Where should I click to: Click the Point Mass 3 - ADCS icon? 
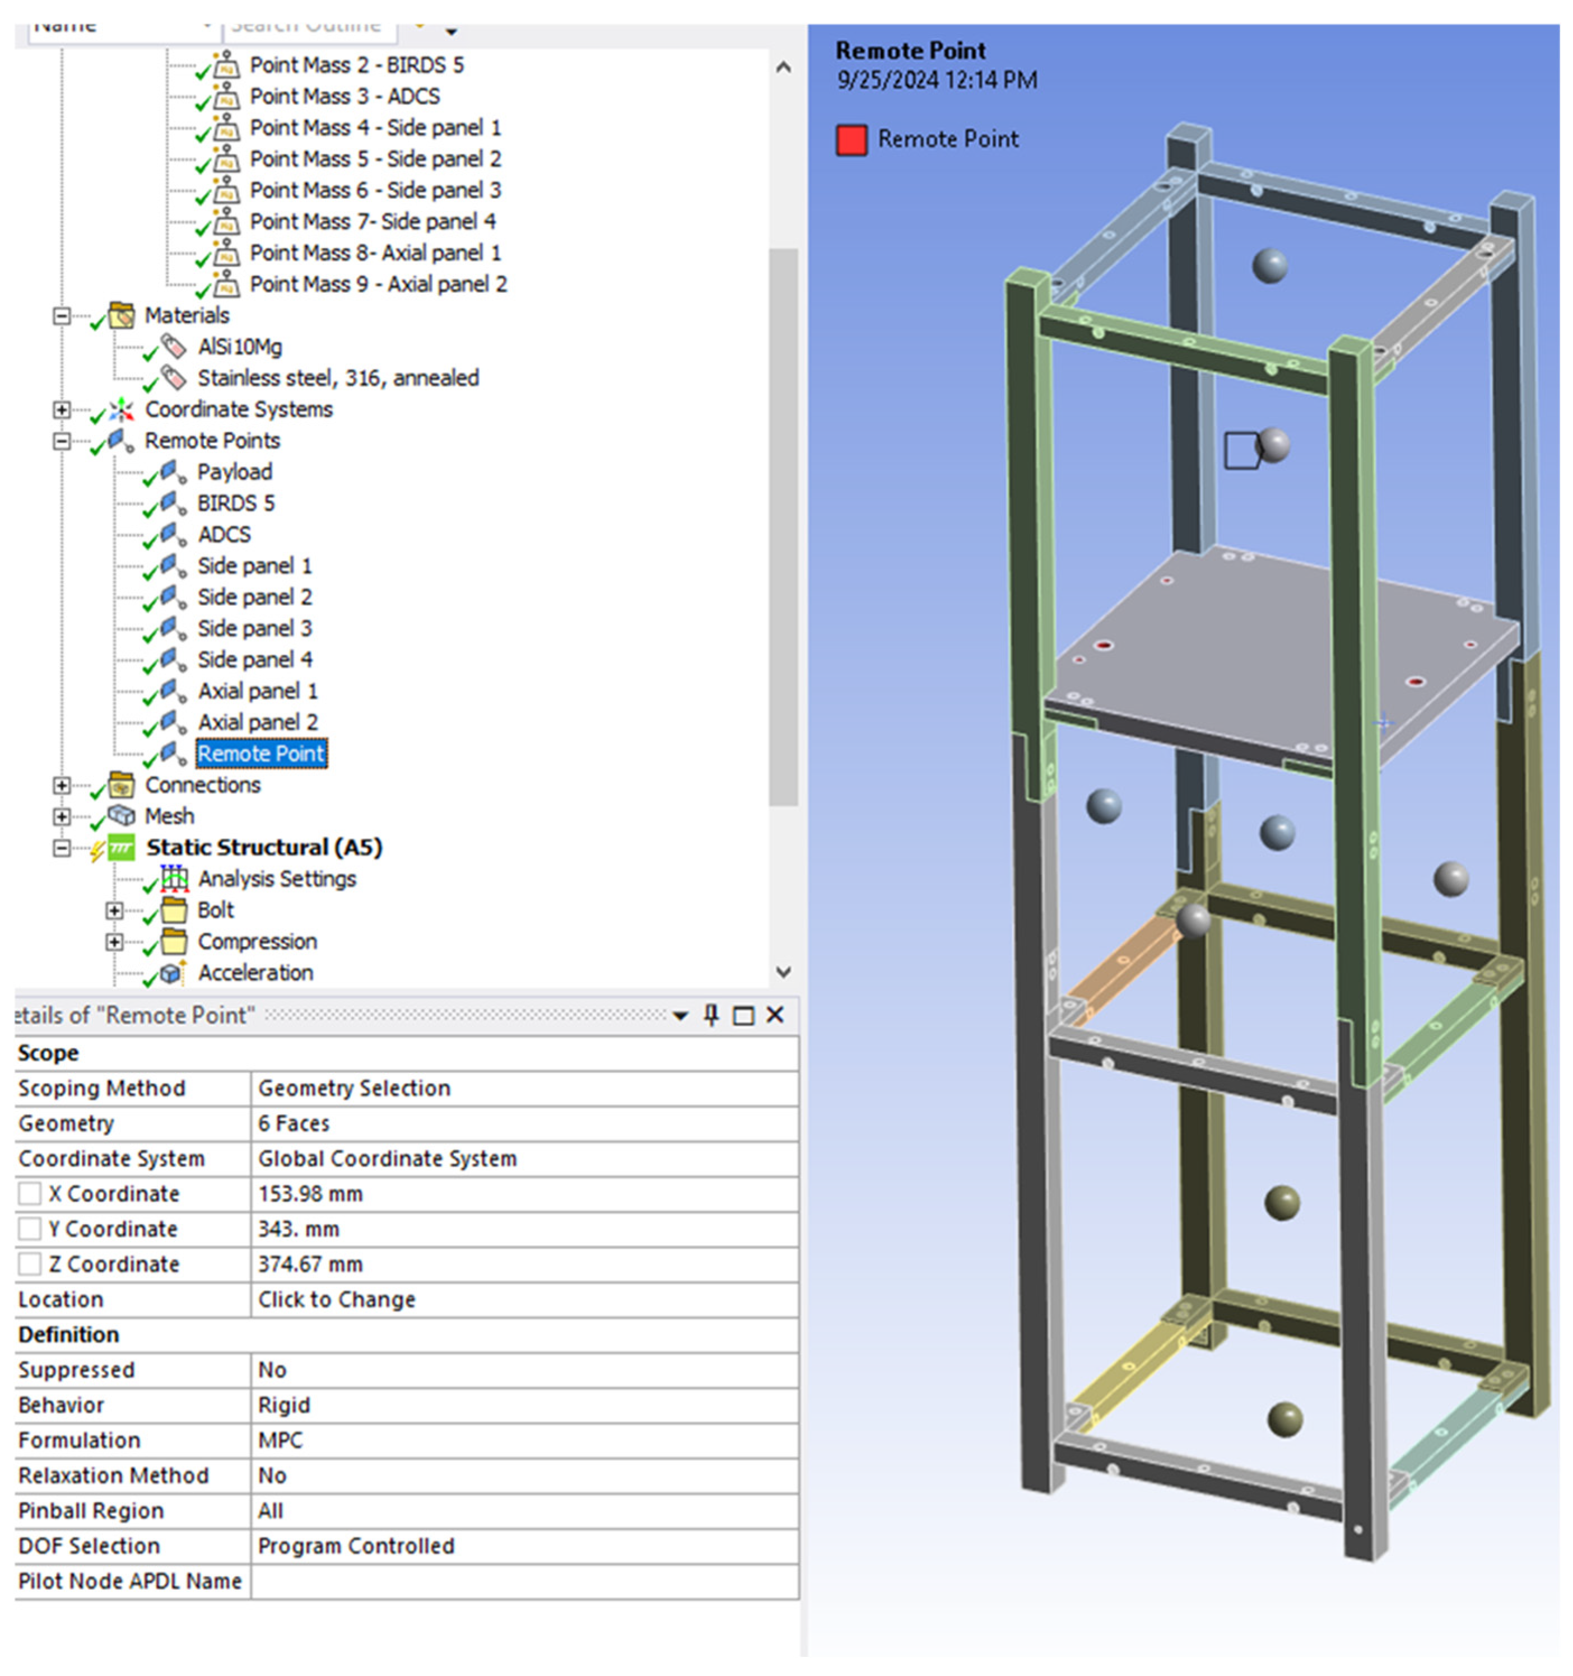coord(226,96)
